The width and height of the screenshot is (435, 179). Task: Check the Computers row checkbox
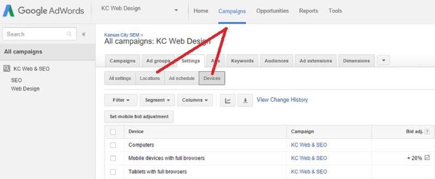113,145
